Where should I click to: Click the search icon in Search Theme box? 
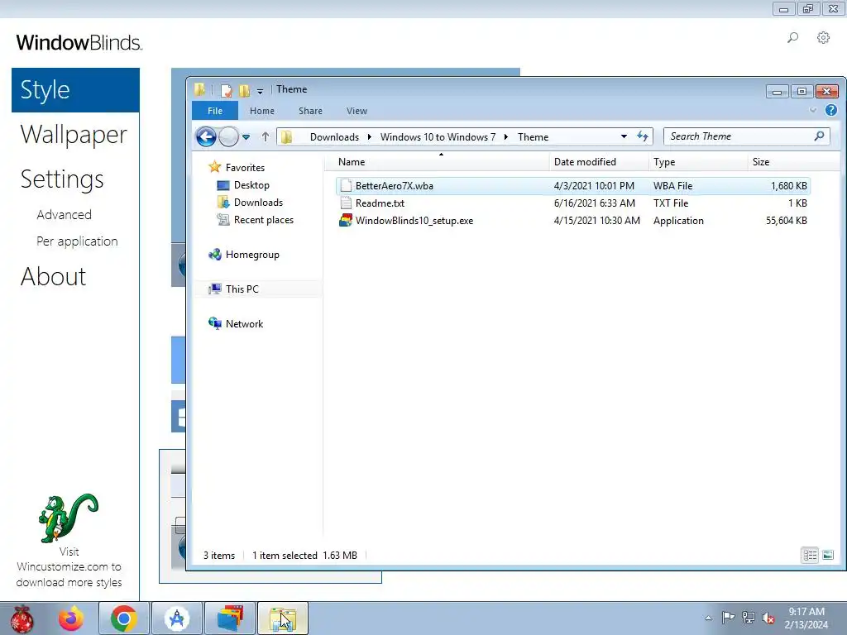820,136
